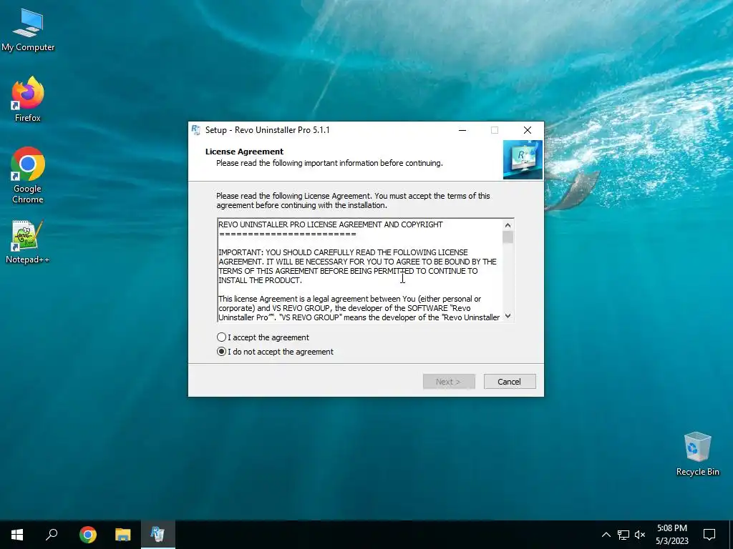Select I accept the agreement
This screenshot has height=549, width=733.
pyautogui.click(x=263, y=337)
